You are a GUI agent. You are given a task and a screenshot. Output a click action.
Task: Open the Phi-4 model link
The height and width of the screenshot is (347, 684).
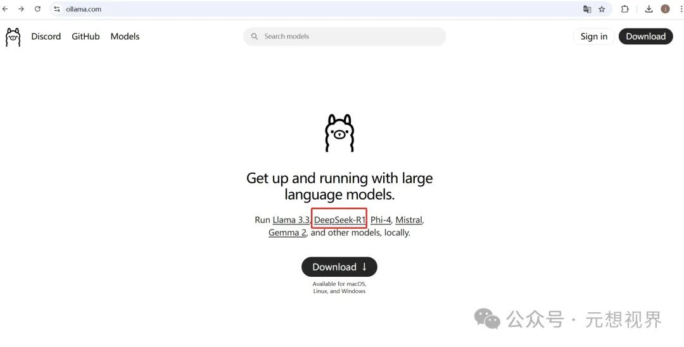click(381, 220)
